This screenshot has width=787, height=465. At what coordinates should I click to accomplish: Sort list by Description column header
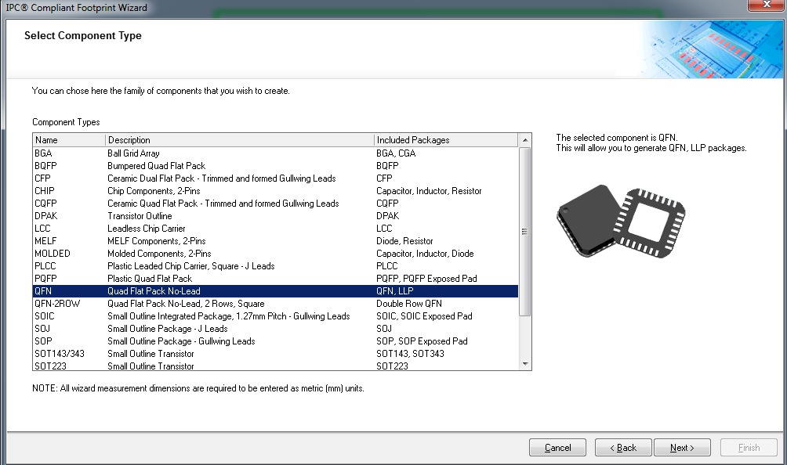(x=240, y=140)
